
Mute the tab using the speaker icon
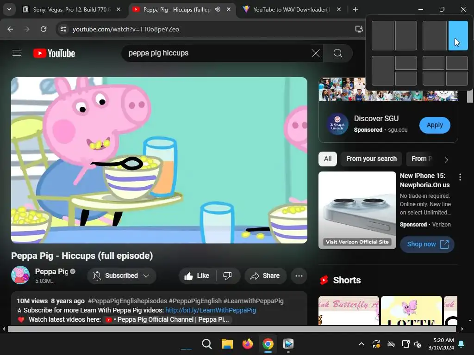[218, 9]
